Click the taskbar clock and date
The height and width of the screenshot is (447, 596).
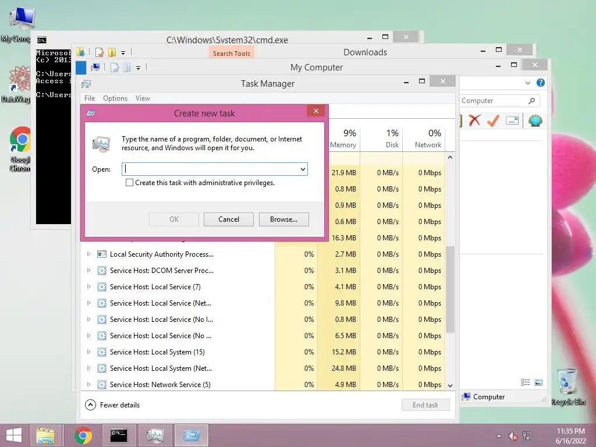pyautogui.click(x=570, y=436)
